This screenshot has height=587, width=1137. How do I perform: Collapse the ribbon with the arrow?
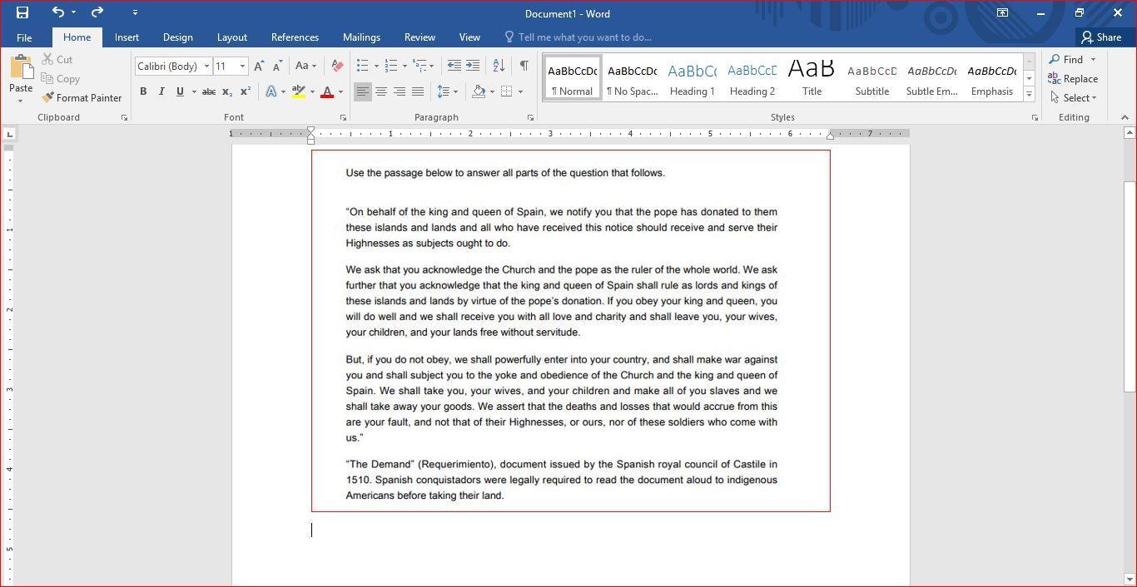click(1126, 118)
